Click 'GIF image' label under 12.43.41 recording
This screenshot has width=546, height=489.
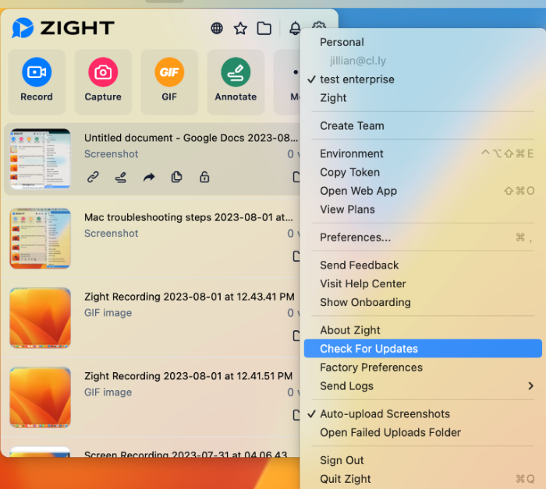coord(108,313)
